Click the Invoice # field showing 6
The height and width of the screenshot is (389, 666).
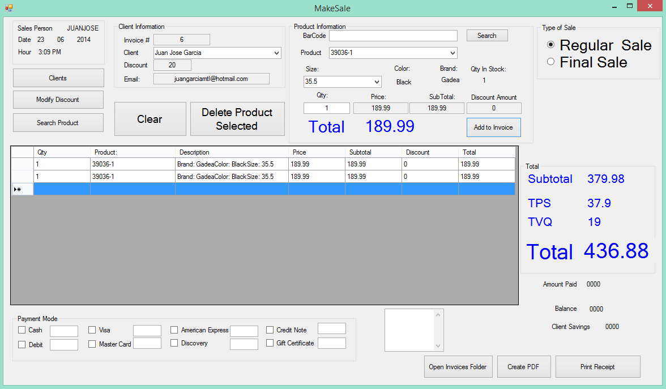182,40
